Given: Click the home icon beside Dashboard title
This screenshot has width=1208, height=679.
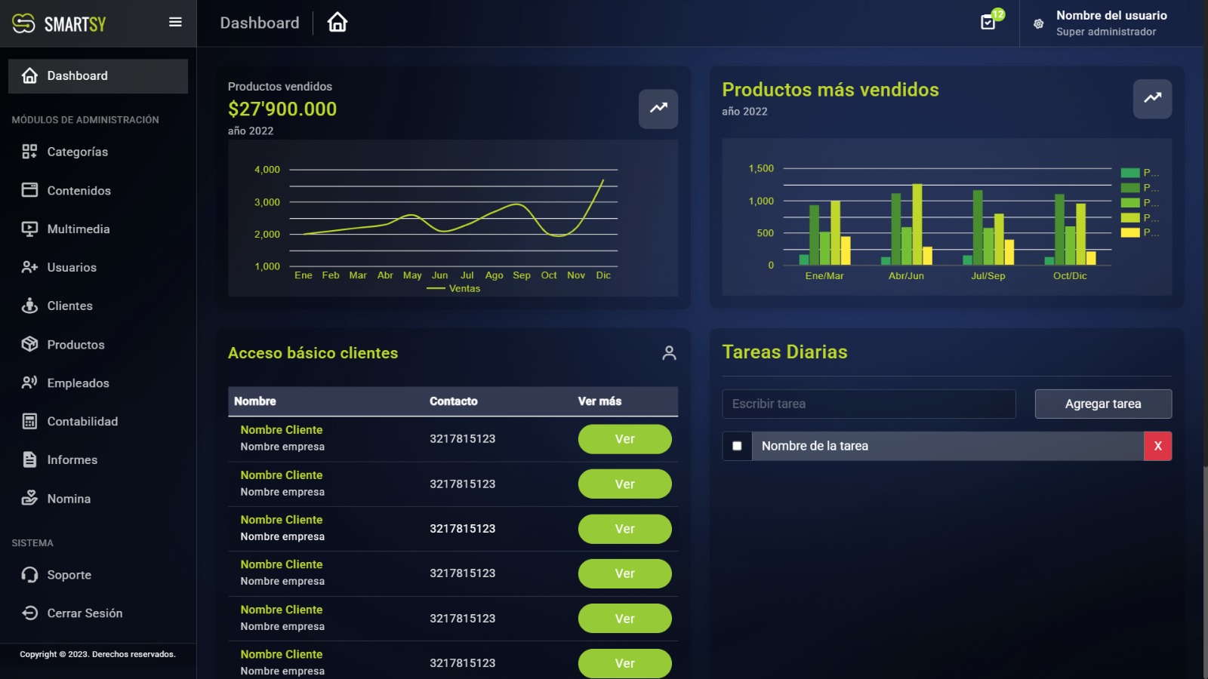Looking at the screenshot, I should 337,23.
